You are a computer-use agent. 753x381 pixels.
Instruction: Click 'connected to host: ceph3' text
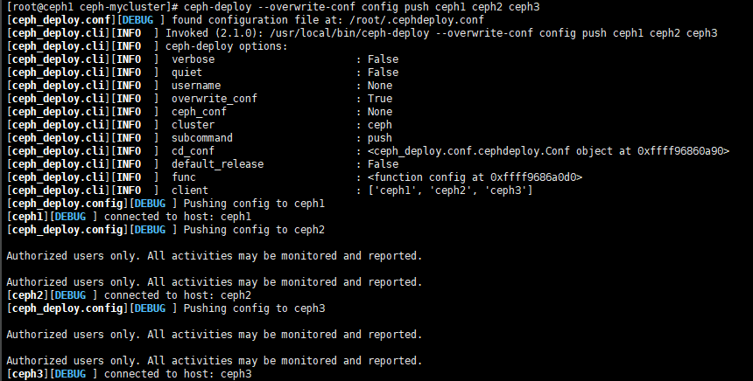178,374
